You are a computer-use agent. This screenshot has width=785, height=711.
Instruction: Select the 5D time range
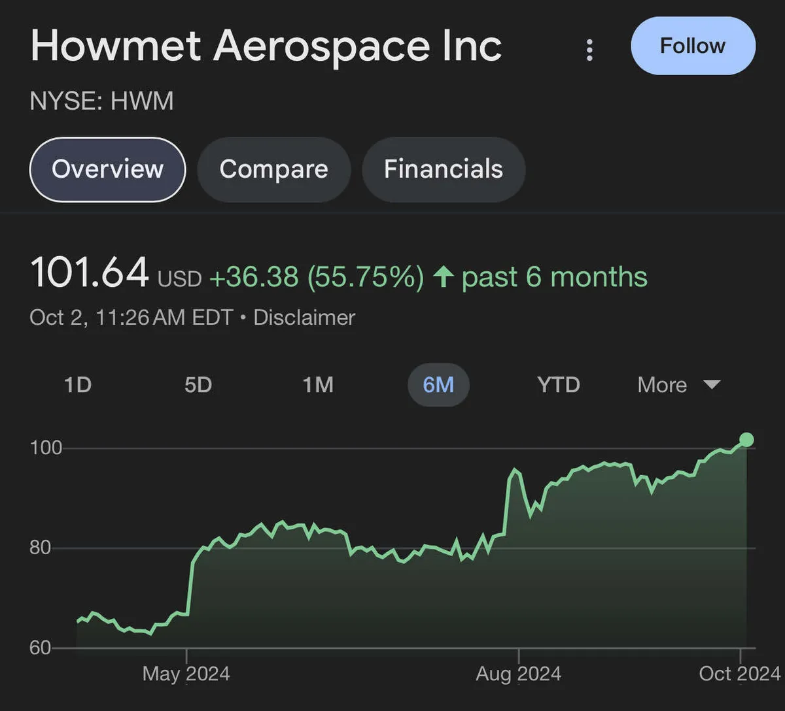(198, 385)
